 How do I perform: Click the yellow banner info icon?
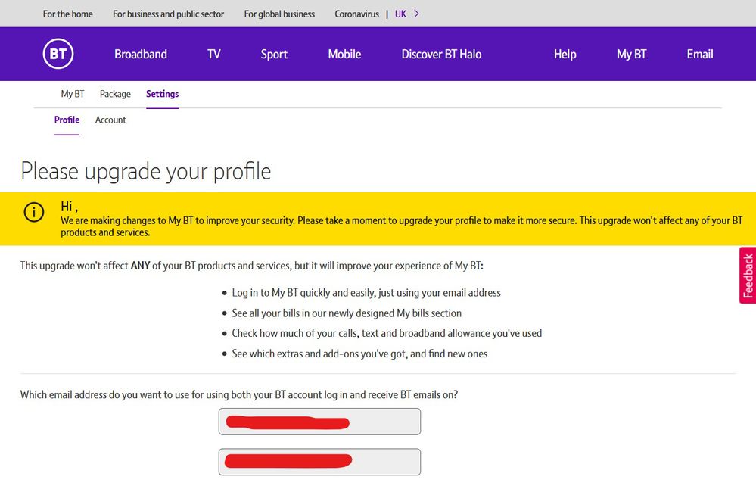[34, 213]
